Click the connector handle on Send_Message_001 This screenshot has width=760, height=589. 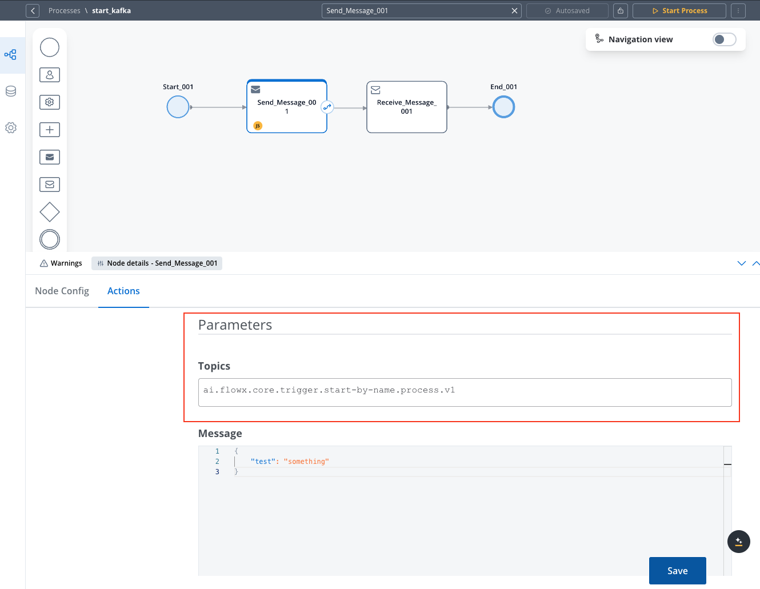tap(327, 107)
